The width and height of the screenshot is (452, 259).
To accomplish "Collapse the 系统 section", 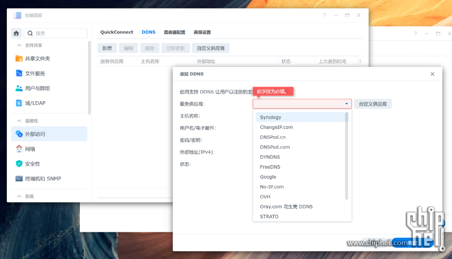I will (19, 196).
